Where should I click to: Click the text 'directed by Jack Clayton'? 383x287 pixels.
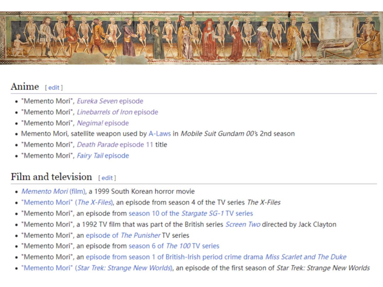point(299,224)
